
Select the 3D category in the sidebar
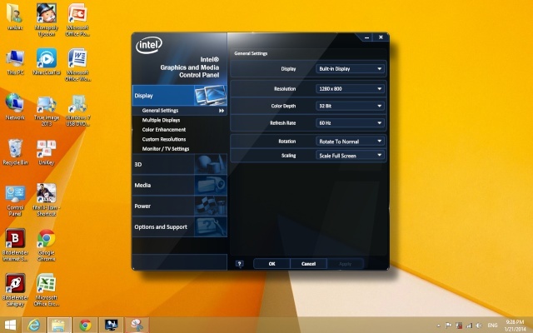[180, 165]
